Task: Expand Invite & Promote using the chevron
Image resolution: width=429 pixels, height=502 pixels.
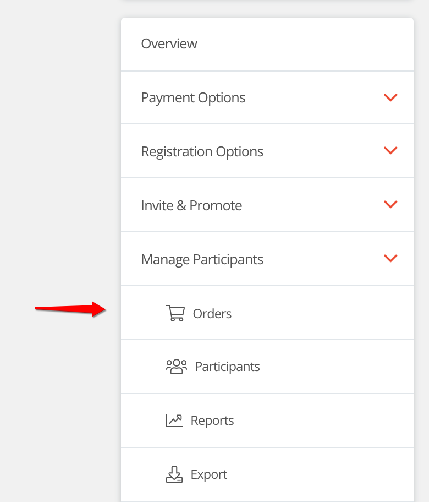Action: click(391, 204)
